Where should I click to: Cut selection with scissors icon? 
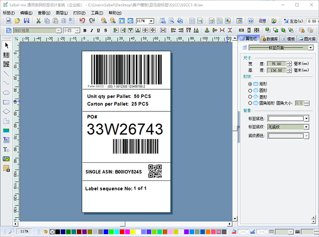pyautogui.click(x=38, y=21)
